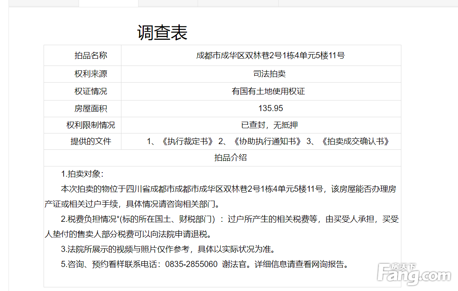Click the 权利来源 label cell

click(90, 74)
